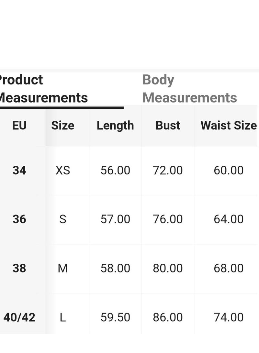259x353 pixels.
Task: Click the Bust column header
Action: click(168, 126)
